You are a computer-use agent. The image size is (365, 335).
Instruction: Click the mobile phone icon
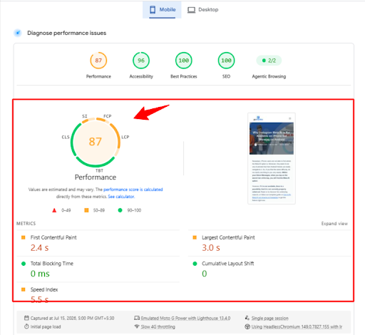(x=153, y=10)
